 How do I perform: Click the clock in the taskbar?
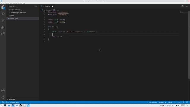pos(183,105)
